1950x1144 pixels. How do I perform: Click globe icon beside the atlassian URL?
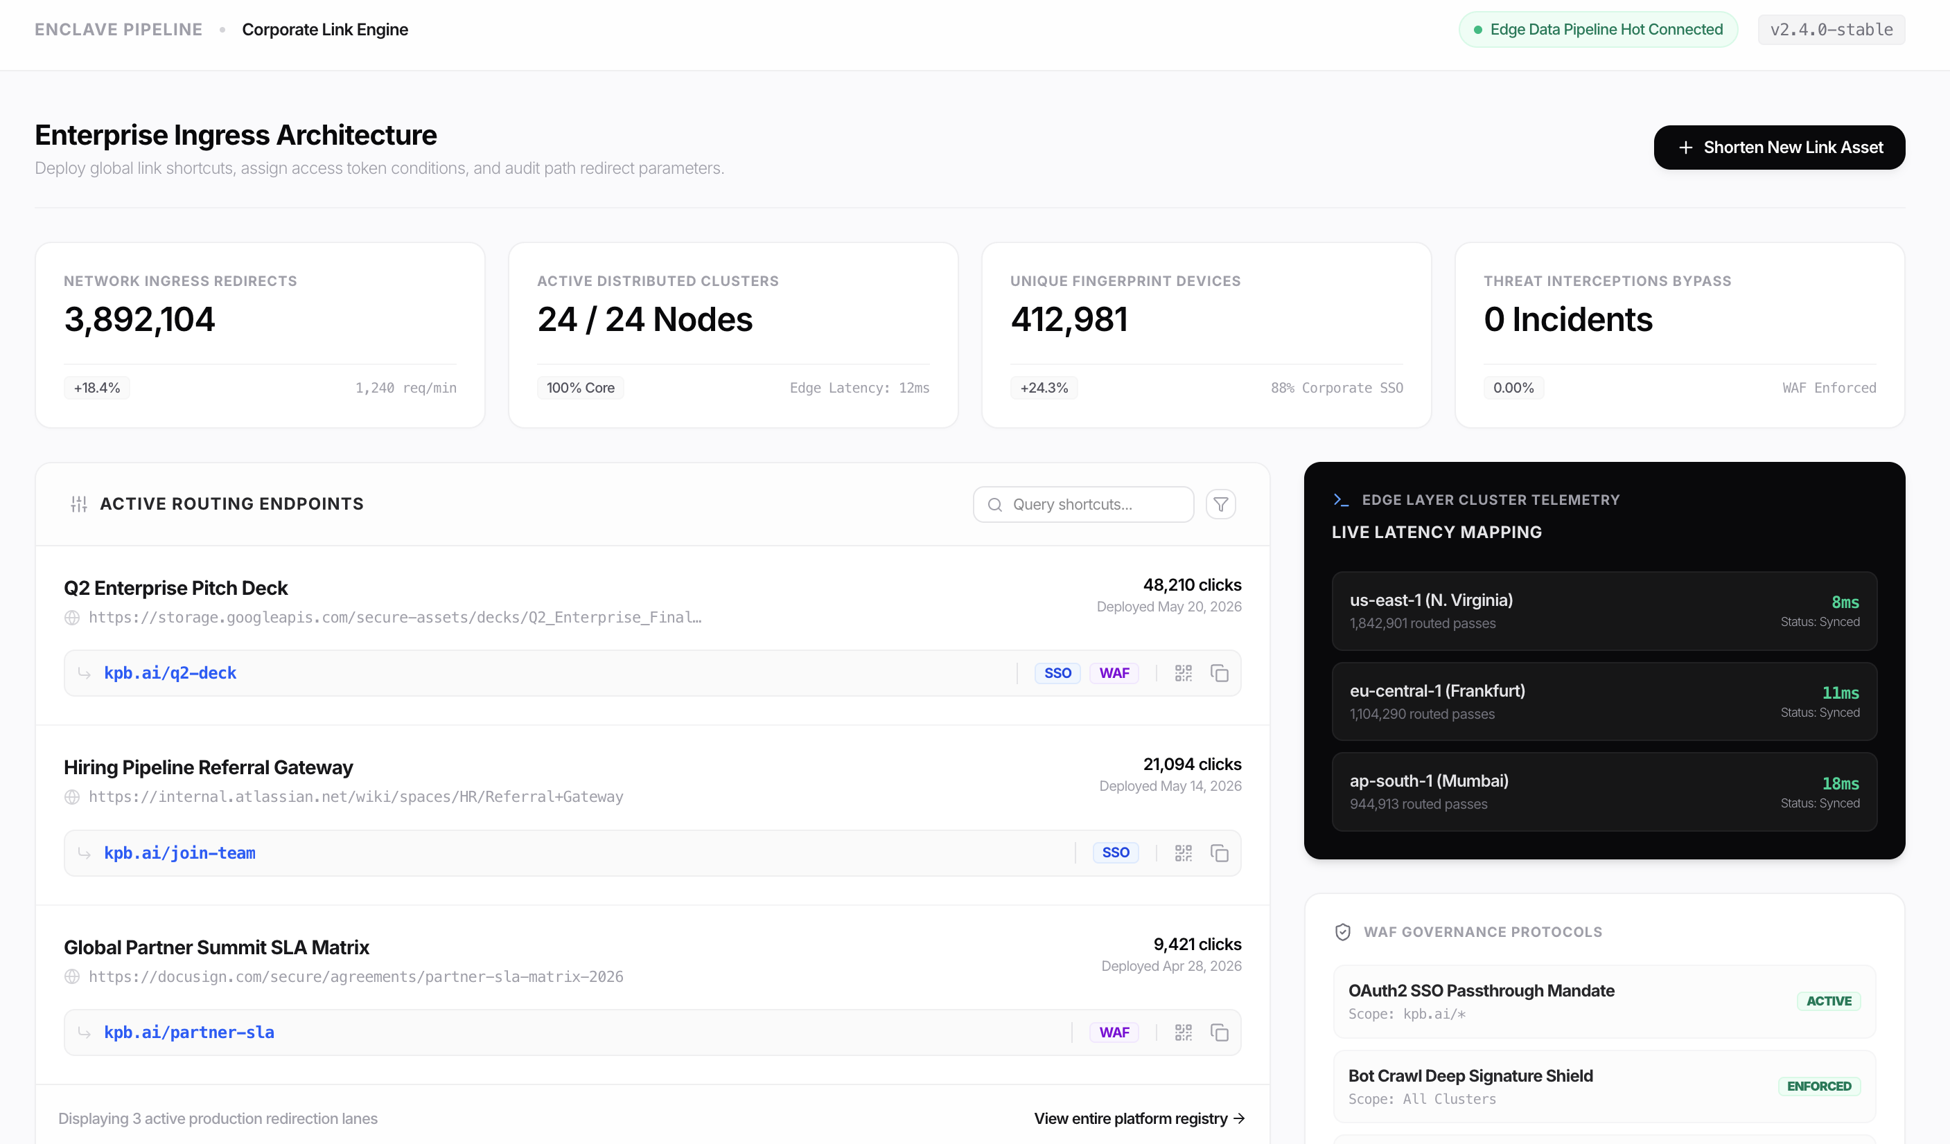point(72,796)
